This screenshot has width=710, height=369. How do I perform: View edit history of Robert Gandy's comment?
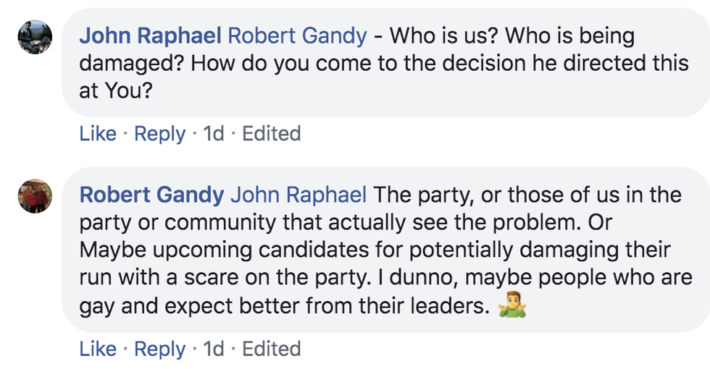click(x=271, y=349)
